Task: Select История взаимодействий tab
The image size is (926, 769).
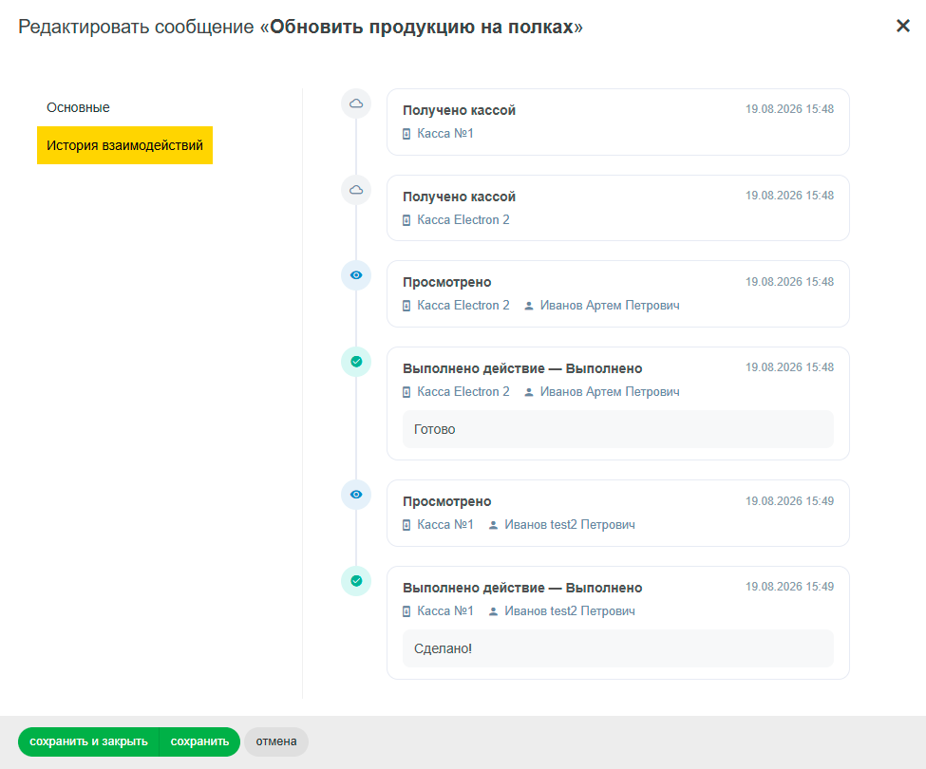Action: (x=124, y=145)
